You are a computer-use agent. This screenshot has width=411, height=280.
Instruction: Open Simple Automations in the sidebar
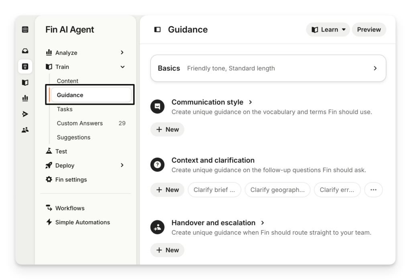pyautogui.click(x=83, y=222)
